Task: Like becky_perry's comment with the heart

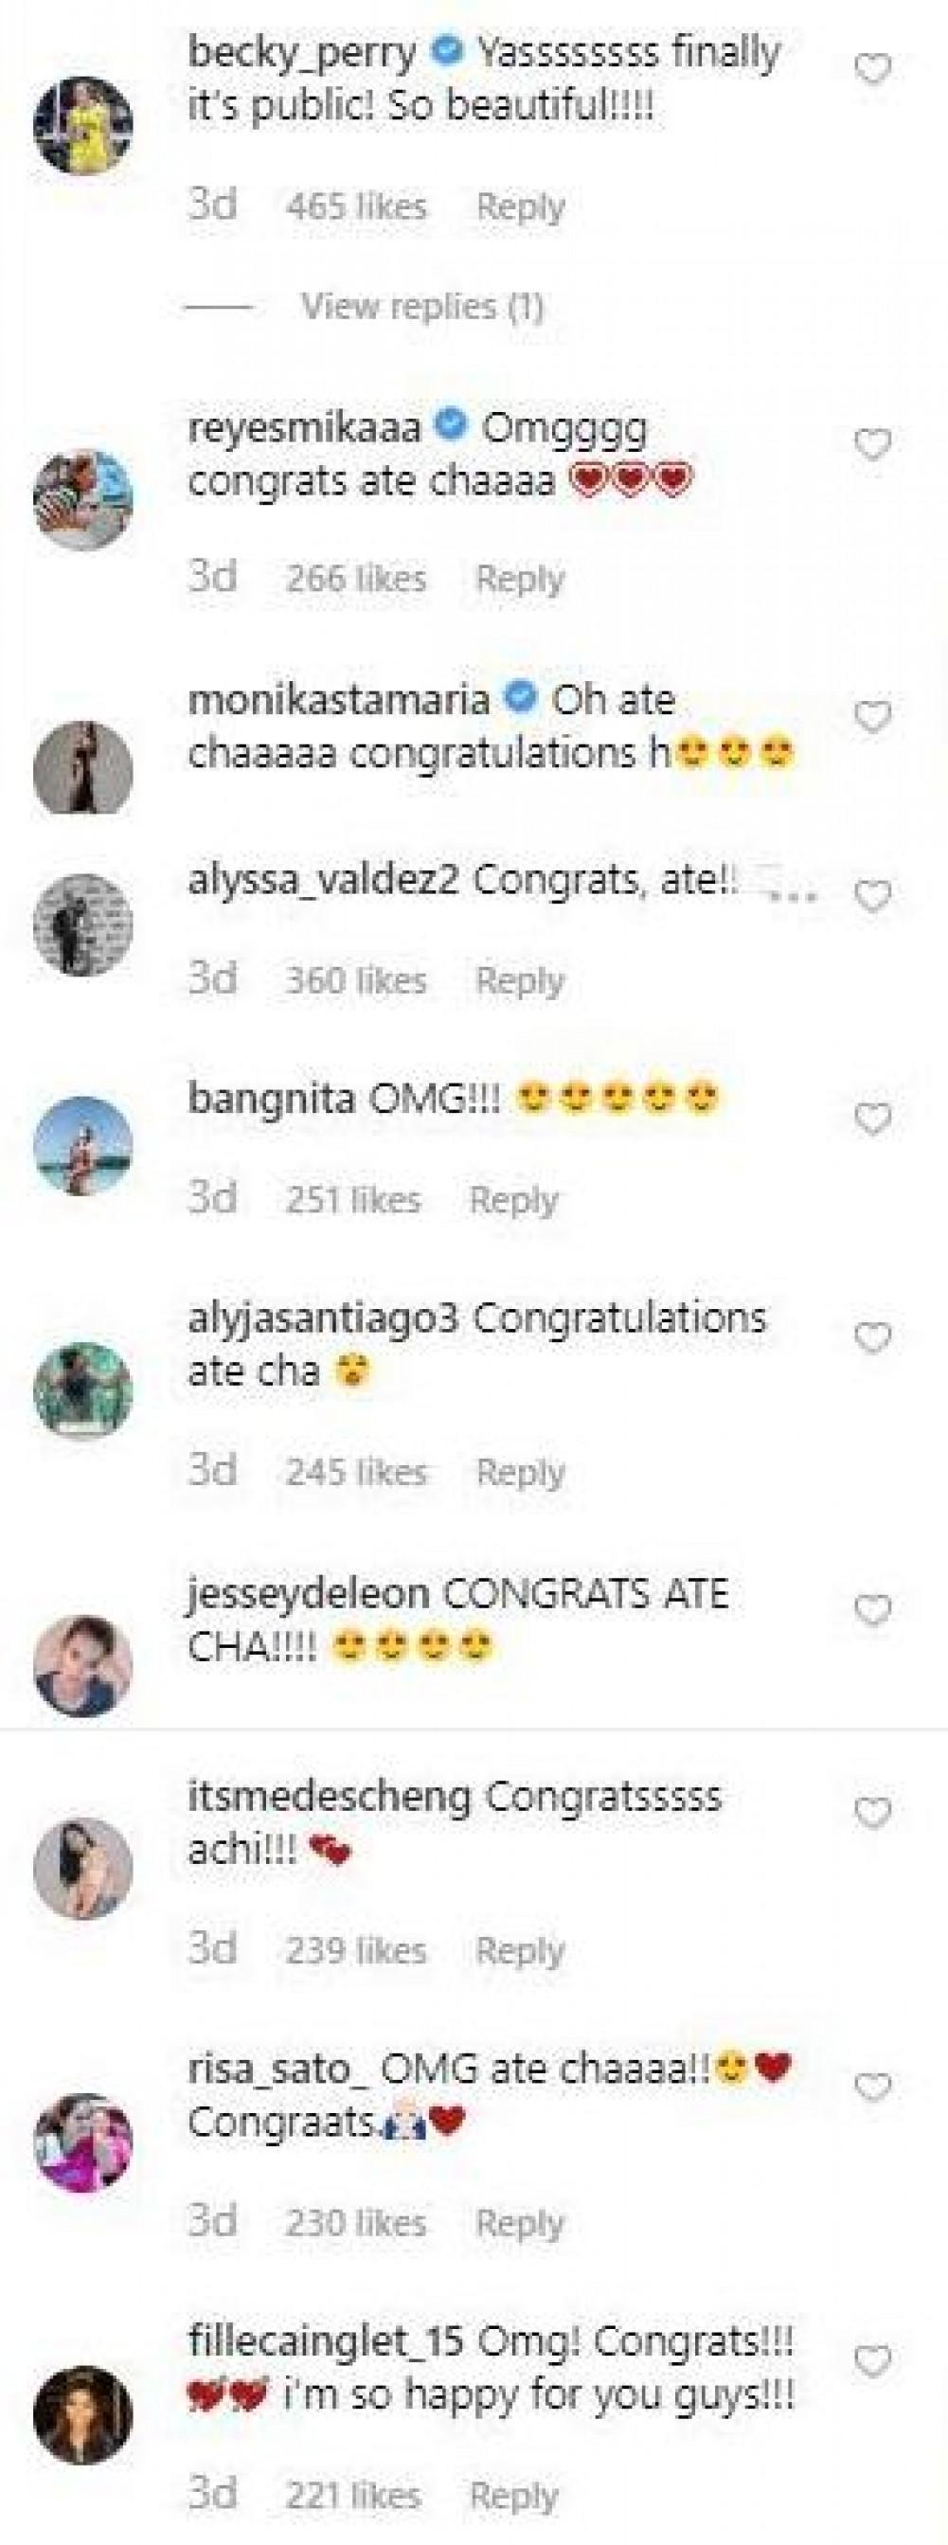Action: pyautogui.click(x=872, y=70)
